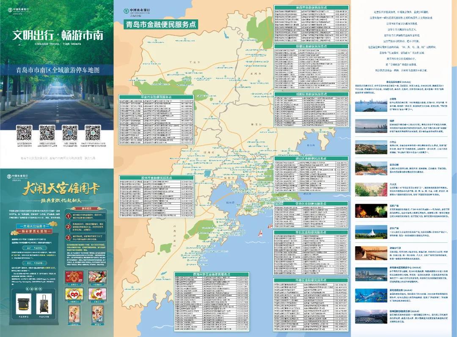Click the 音乐广场 attraction title
457x337 pixels.
coord(394,228)
